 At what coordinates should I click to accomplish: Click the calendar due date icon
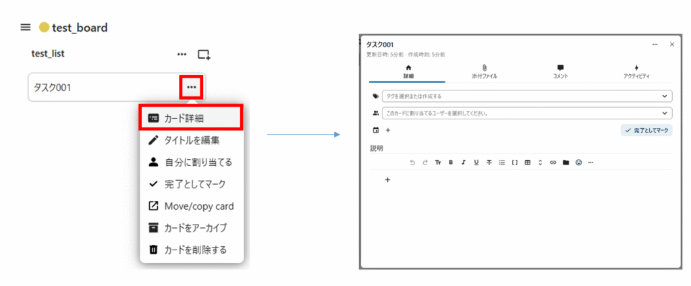pos(376,130)
